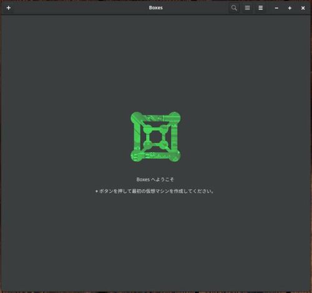312x293 pixels.
Task: Click the Boxes window title
Action: tap(156, 7)
